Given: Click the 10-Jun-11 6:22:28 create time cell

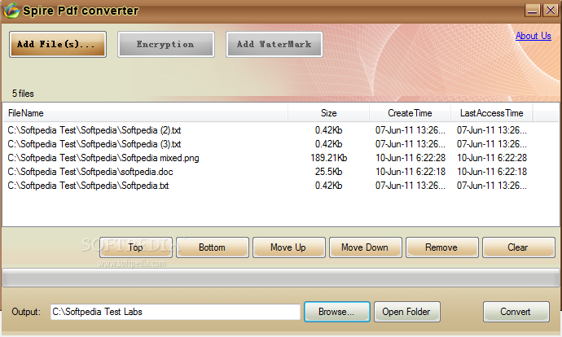Looking at the screenshot, I should [x=411, y=158].
